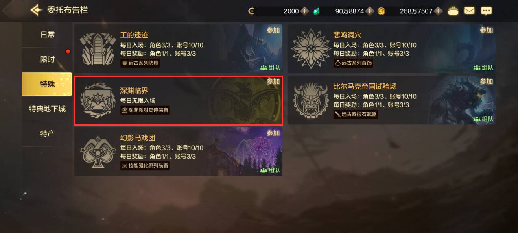Open 组队 for 幻影马戏团
This screenshot has height=233, width=518.
[x=271, y=170]
